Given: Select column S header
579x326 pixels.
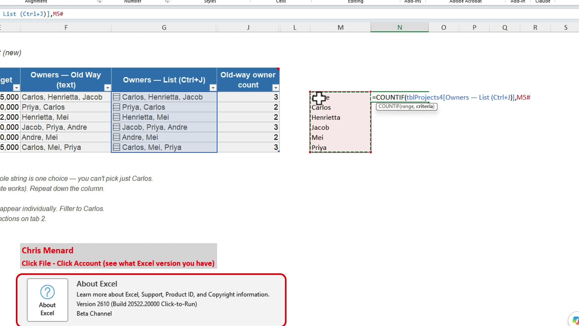Looking at the screenshot, I should [x=566, y=27].
